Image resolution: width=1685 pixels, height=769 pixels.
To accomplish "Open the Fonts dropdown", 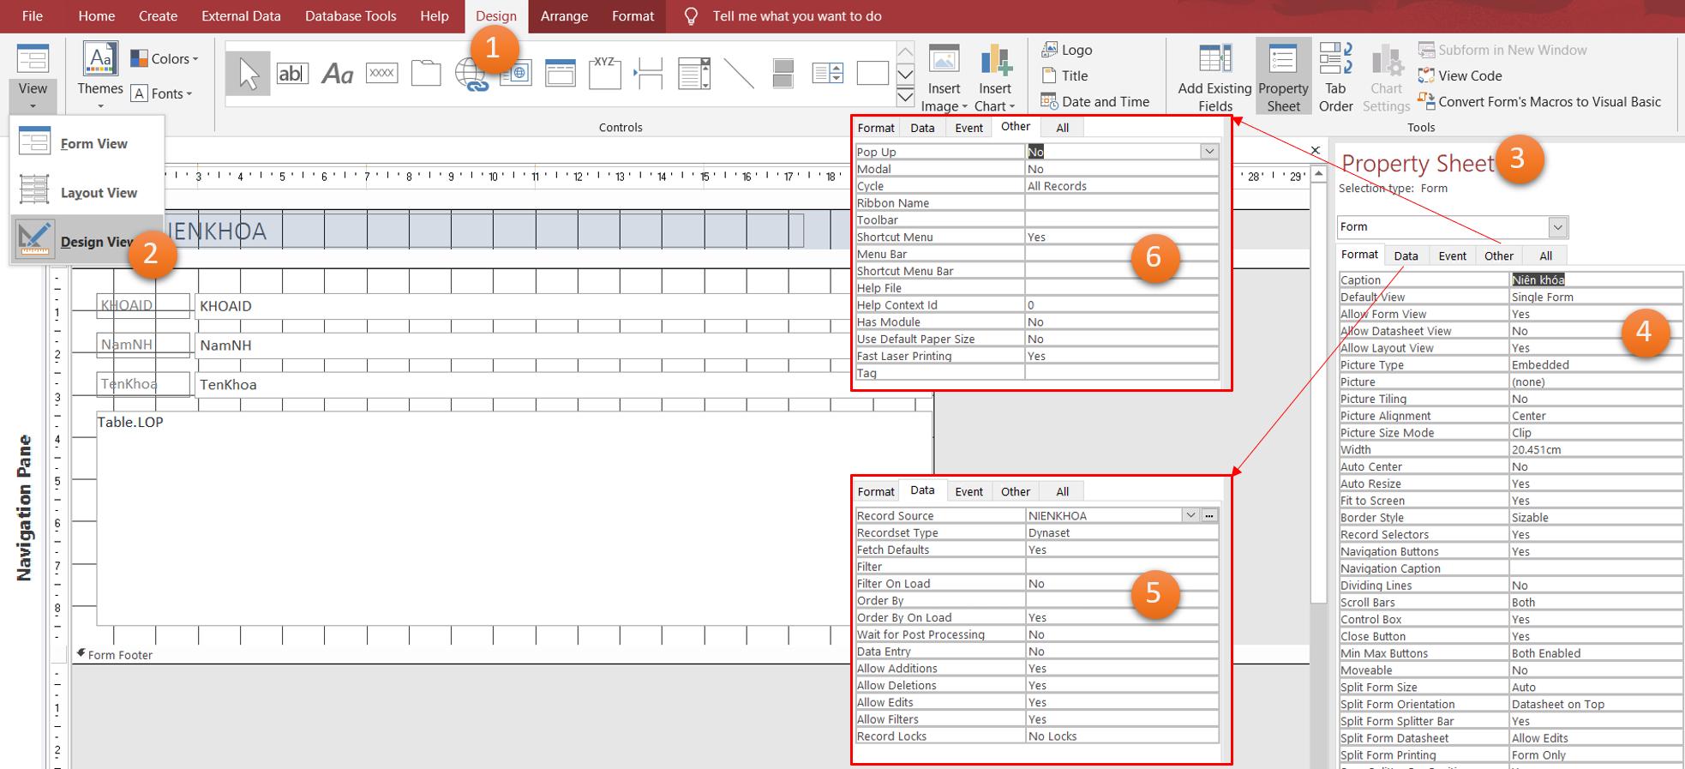I will click(x=162, y=93).
